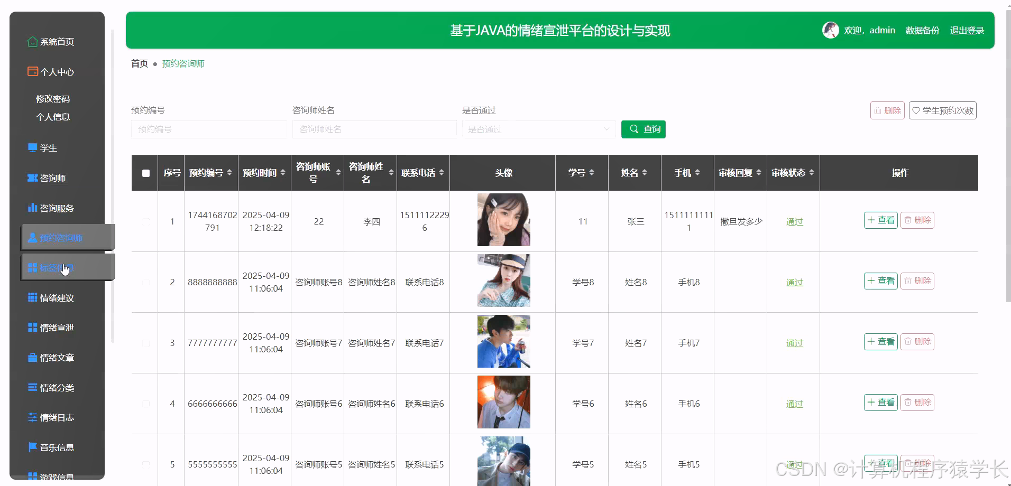1011x486 pixels.
Task: Click the 咨询师 camera icon
Action: [33, 178]
